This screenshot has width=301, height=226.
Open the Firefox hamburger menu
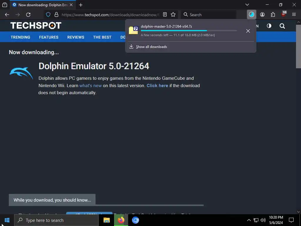(294, 15)
